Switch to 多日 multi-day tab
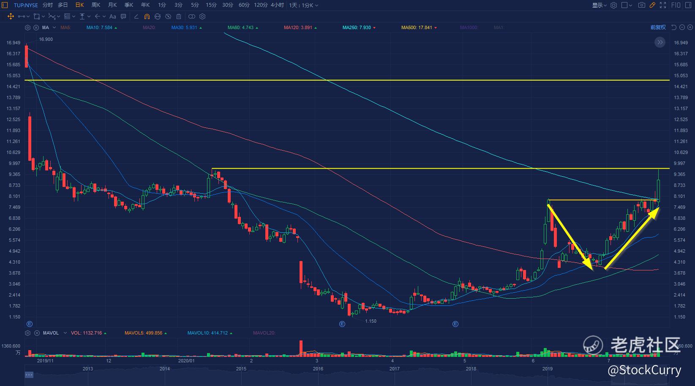The image size is (695, 386). (x=63, y=5)
